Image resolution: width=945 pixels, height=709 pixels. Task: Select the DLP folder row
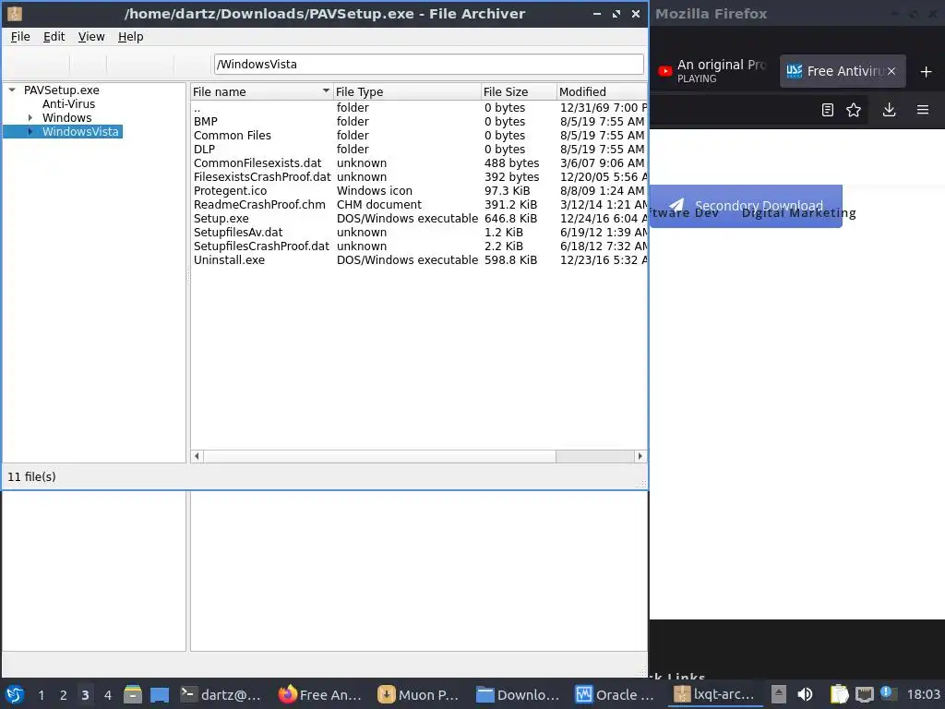[419, 149]
